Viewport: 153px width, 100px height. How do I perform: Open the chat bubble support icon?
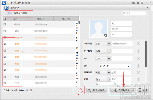click(x=138, y=3)
